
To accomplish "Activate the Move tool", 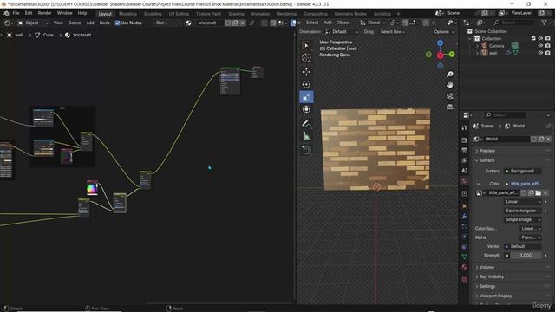I will [306, 71].
